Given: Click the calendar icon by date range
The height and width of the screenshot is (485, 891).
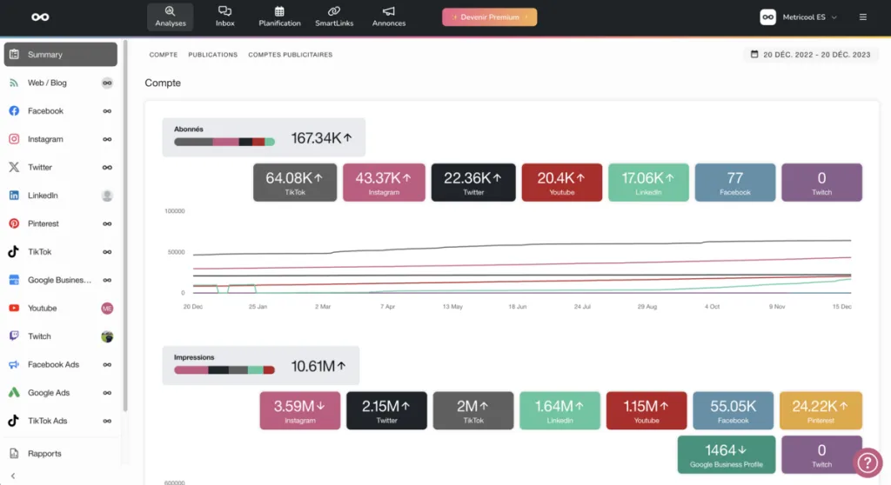Looking at the screenshot, I should [754, 55].
